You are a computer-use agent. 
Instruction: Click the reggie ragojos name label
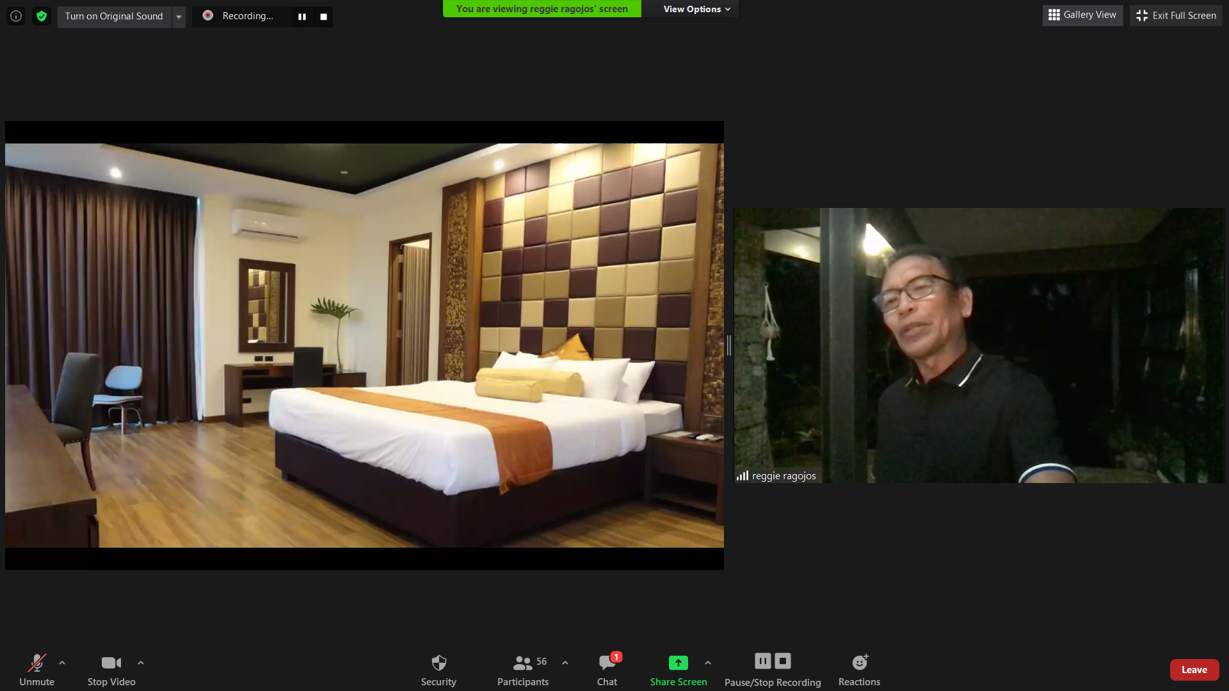tap(784, 476)
